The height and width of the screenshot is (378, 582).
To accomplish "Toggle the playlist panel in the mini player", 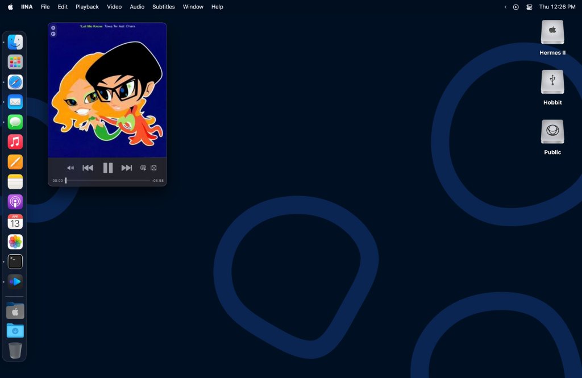I will click(x=143, y=168).
